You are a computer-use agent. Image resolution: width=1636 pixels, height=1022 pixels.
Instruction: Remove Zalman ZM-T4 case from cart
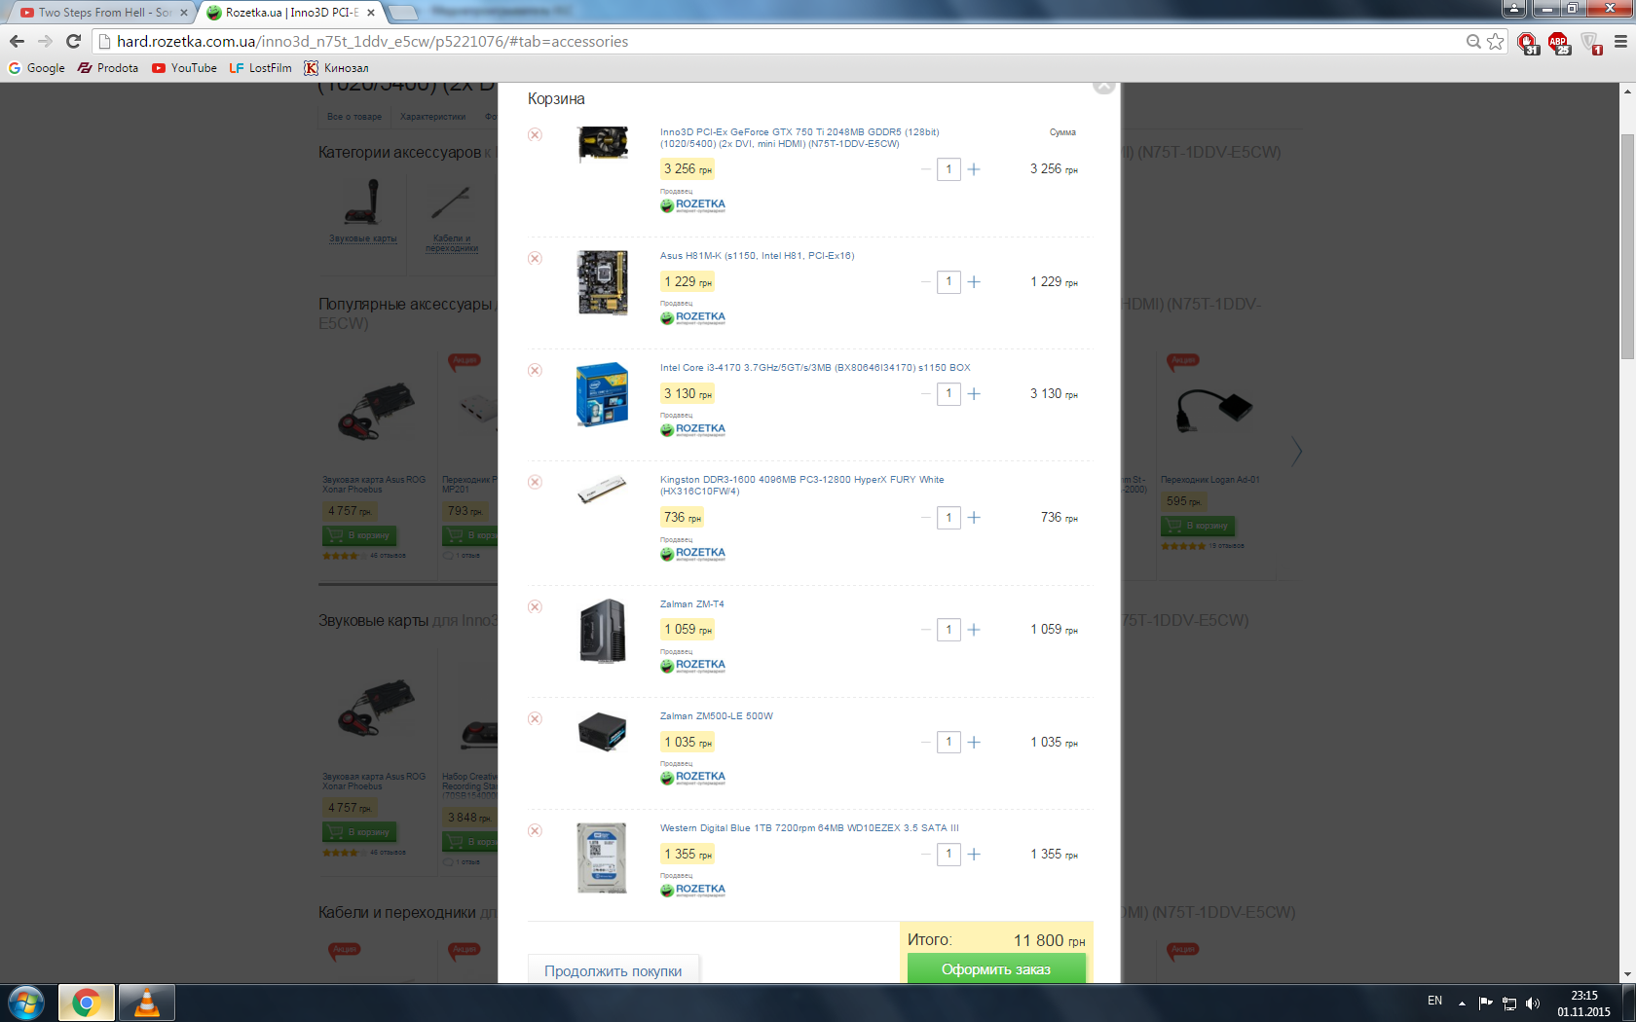[535, 606]
